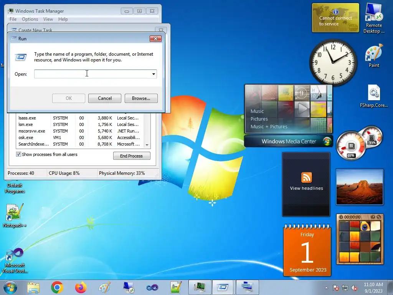
Task: Select Pictures in Media Center gadget
Action: coord(259,119)
